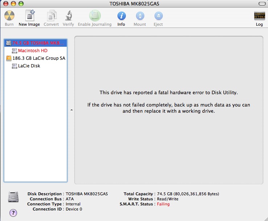Select the 74.5 GB TOSHIBA drive
This screenshot has width=268, height=221.
click(36, 43)
